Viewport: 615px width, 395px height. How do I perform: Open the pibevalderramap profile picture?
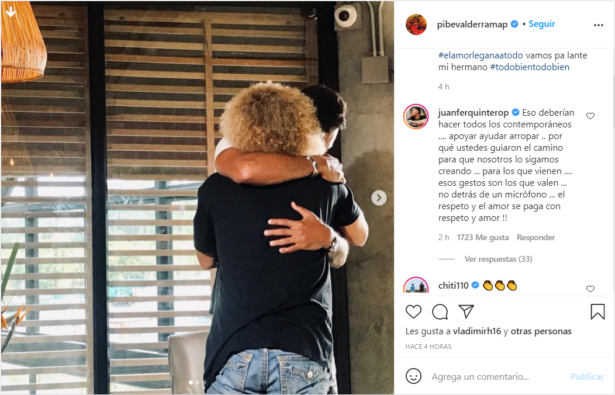pos(416,25)
